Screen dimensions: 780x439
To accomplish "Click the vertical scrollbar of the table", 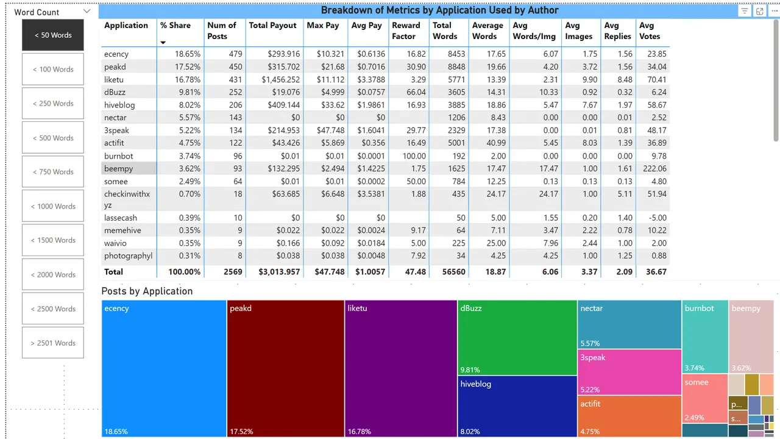I will click(x=776, y=79).
